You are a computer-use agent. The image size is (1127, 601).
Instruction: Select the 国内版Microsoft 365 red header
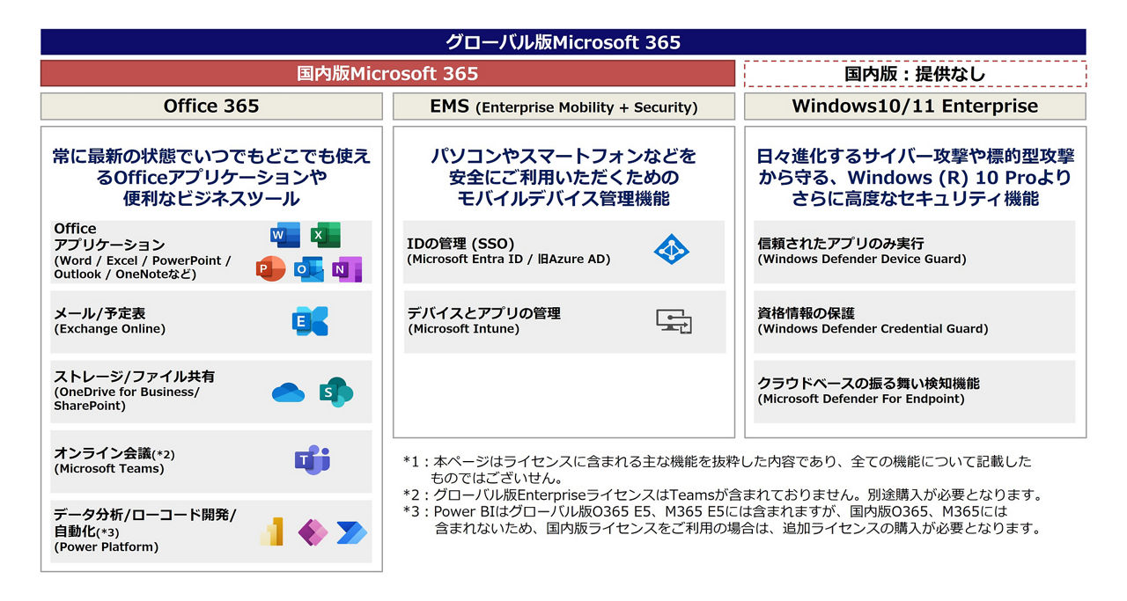click(x=387, y=74)
